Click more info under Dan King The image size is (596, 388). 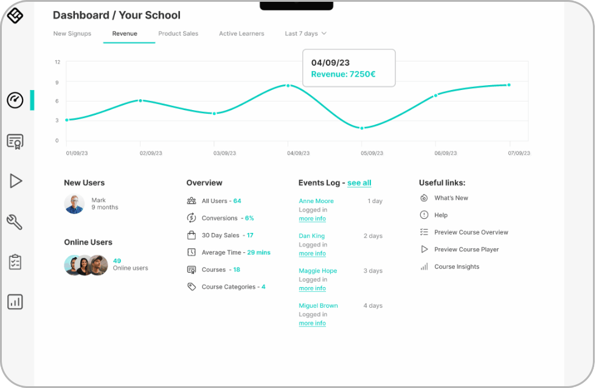312,254
